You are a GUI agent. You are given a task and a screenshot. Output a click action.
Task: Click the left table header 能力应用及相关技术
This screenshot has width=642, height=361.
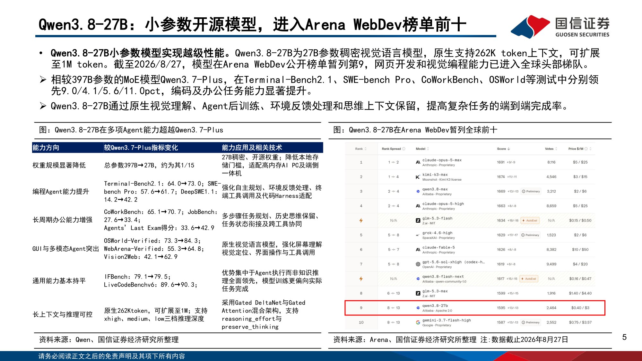252,148
